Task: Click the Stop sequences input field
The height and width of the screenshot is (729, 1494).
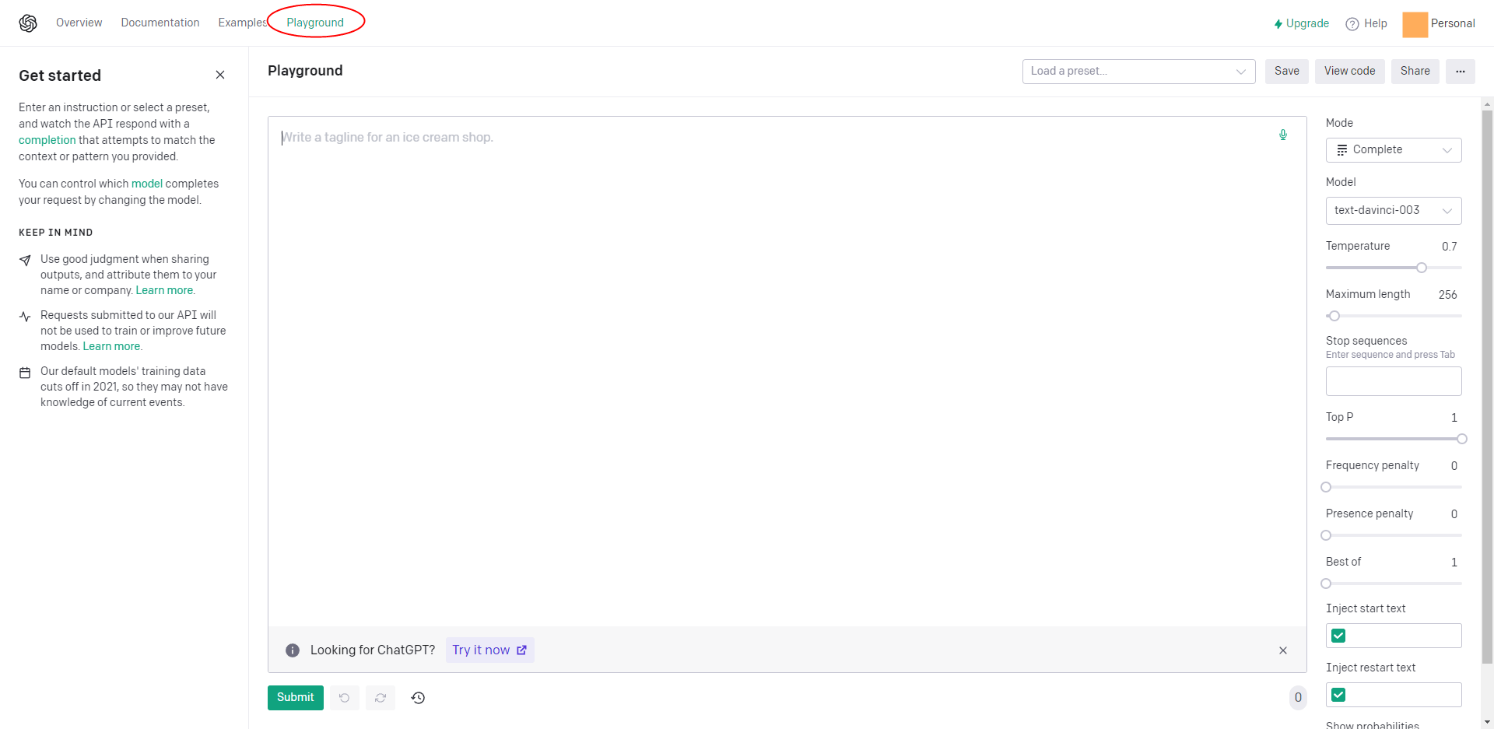Action: pos(1393,381)
